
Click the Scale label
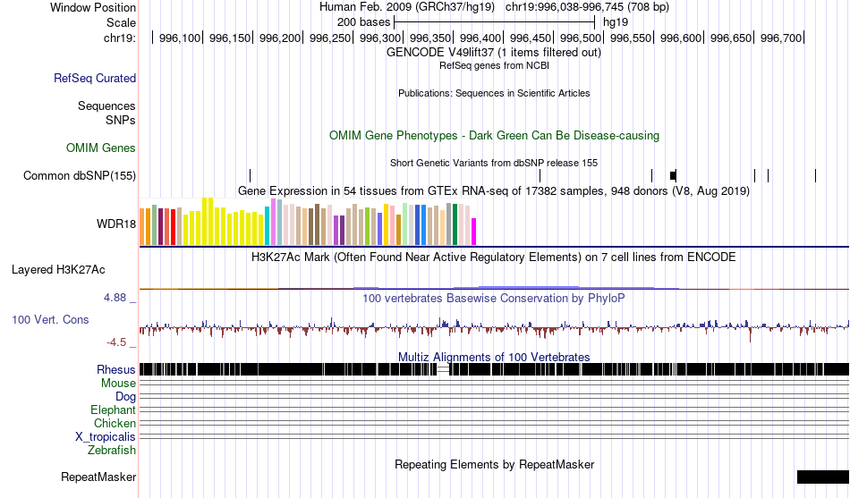[x=121, y=22]
